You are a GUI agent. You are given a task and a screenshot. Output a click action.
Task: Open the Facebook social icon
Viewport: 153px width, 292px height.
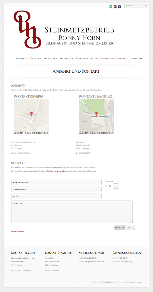click(x=120, y=7)
